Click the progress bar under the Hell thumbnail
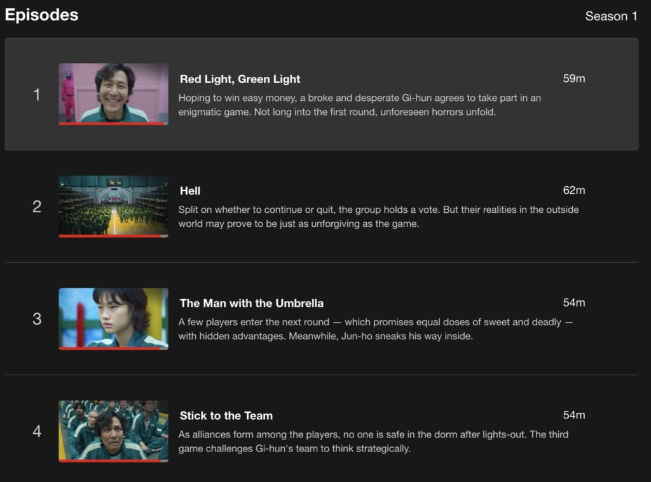The height and width of the screenshot is (482, 651). tap(113, 236)
